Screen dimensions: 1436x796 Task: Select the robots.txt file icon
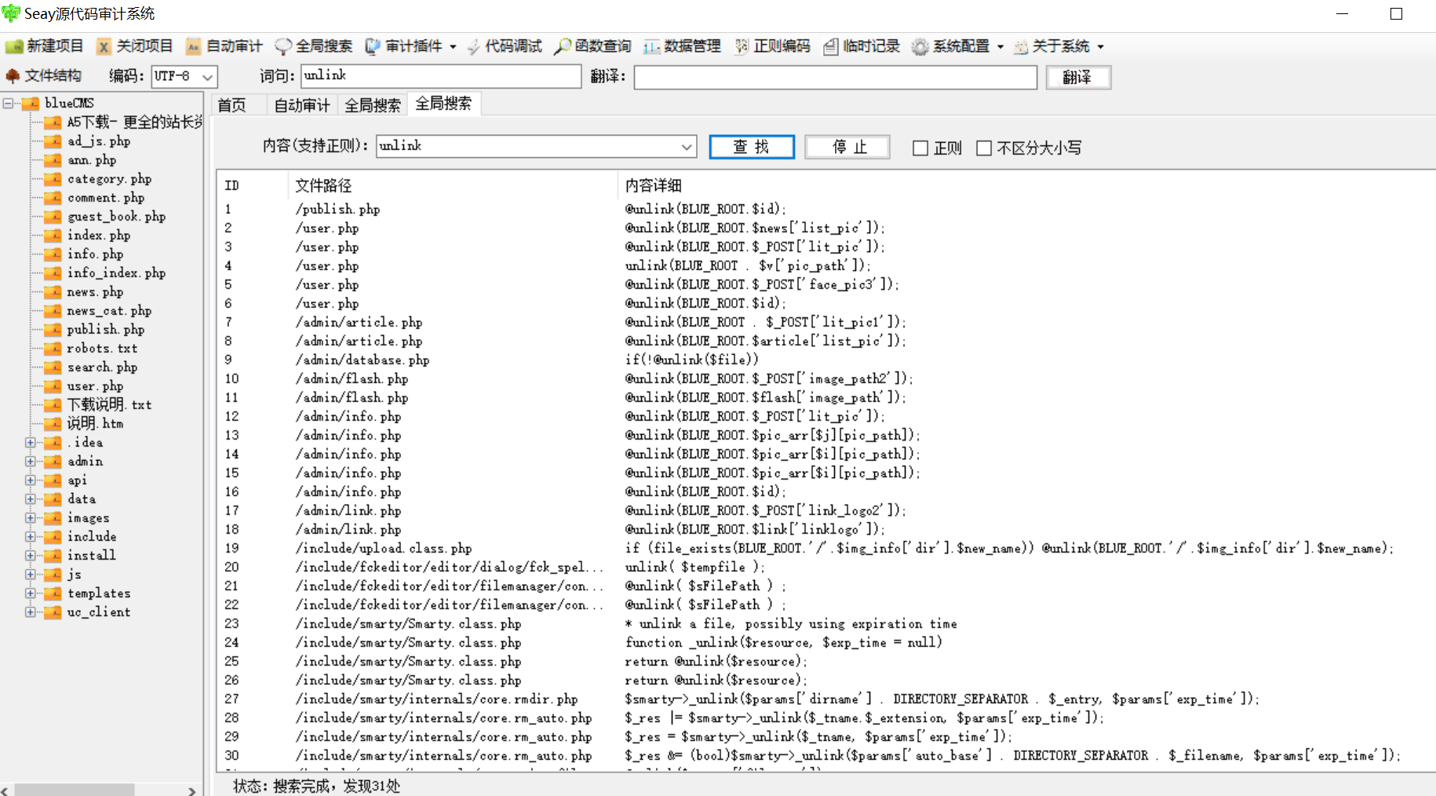[x=53, y=349]
